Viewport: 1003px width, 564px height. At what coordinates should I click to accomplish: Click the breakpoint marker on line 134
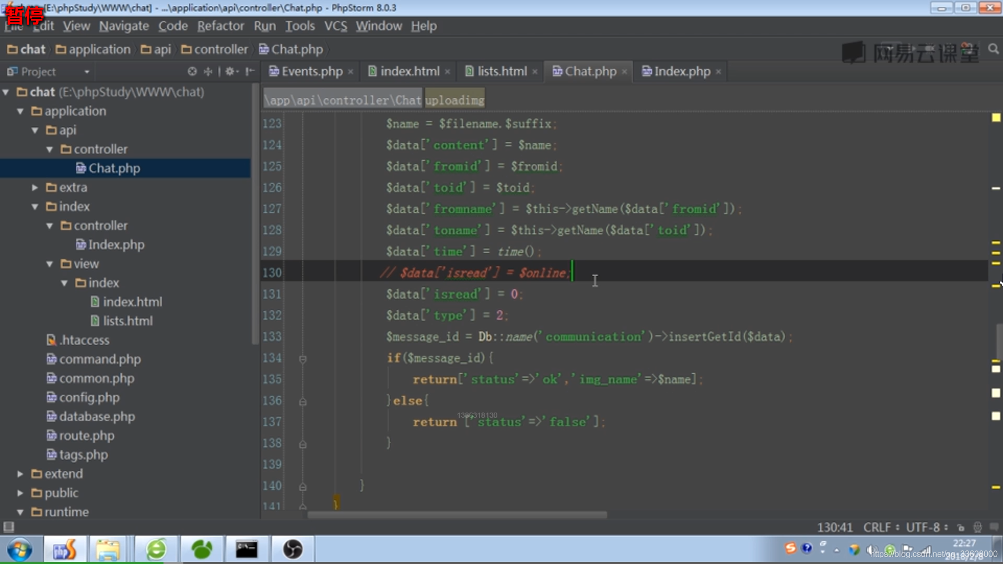(x=302, y=357)
